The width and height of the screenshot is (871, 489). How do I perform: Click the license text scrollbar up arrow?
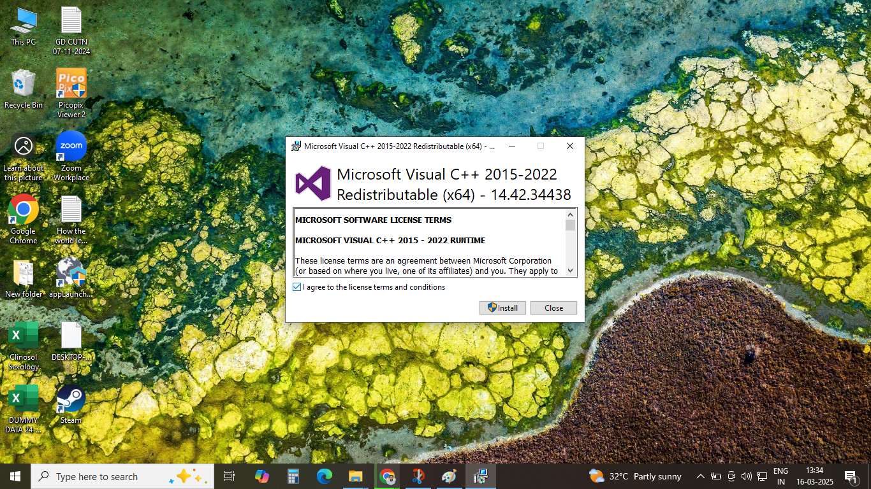[570, 214]
